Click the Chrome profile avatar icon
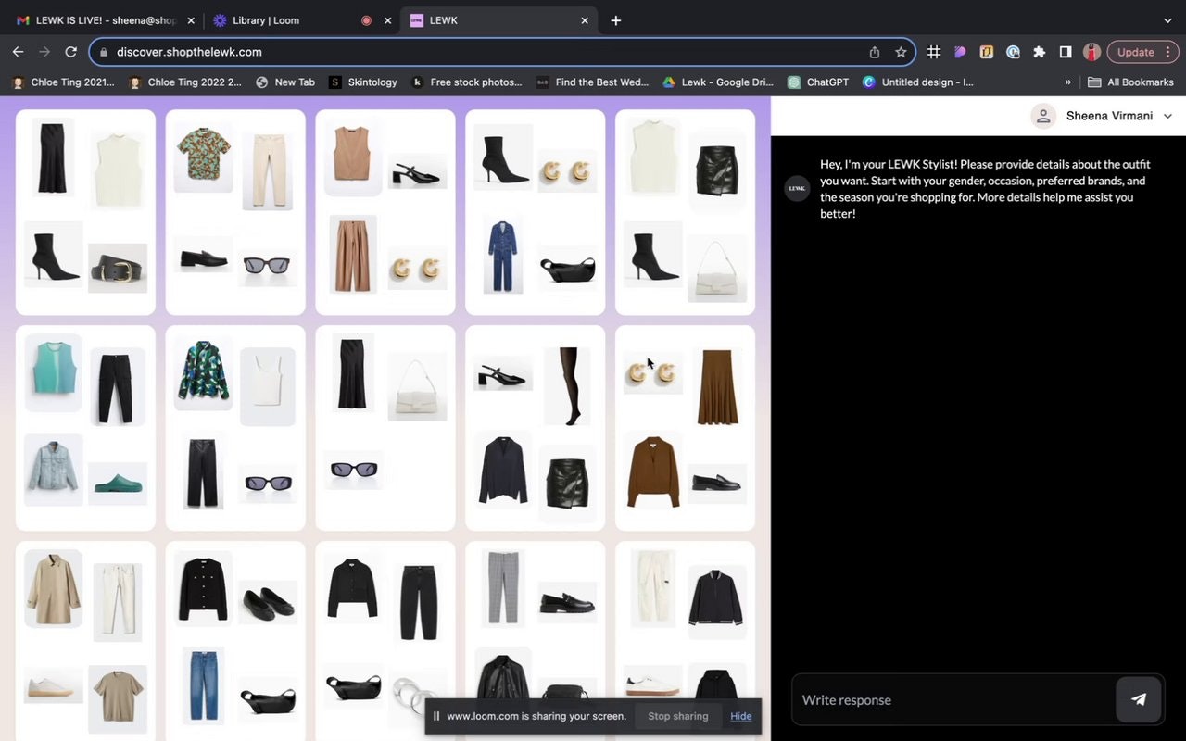Viewport: 1186px width, 741px height. [1091, 52]
